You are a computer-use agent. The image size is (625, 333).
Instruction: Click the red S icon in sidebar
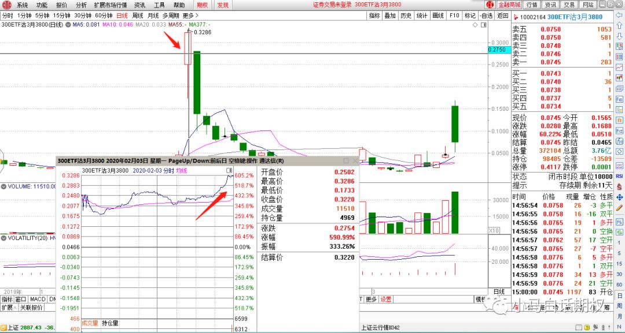(619, 186)
